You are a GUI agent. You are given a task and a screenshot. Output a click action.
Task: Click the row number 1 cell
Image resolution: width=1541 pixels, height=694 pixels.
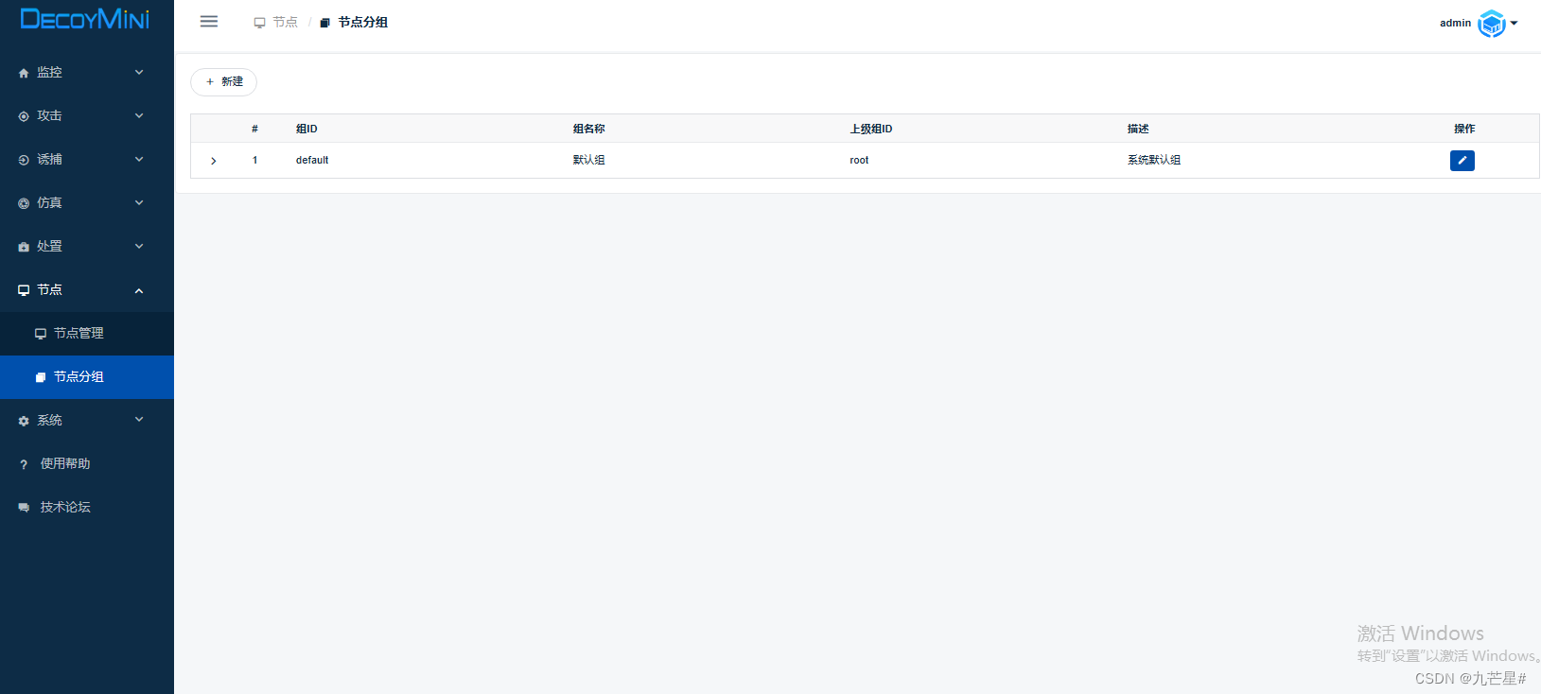click(x=254, y=160)
